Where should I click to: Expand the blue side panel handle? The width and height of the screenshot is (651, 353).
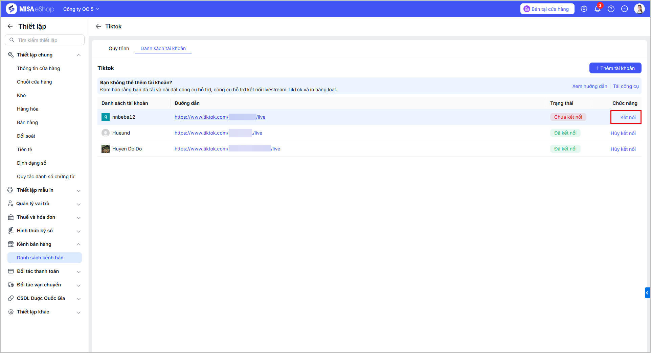[x=647, y=293]
